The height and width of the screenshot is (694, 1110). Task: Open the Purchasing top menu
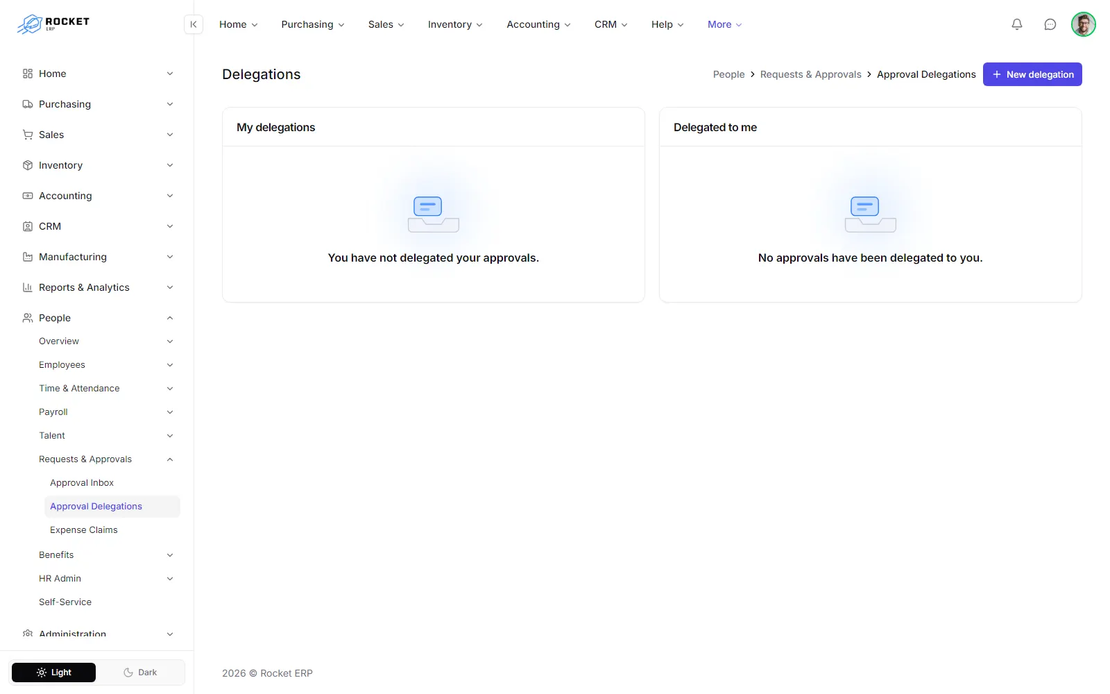point(313,24)
